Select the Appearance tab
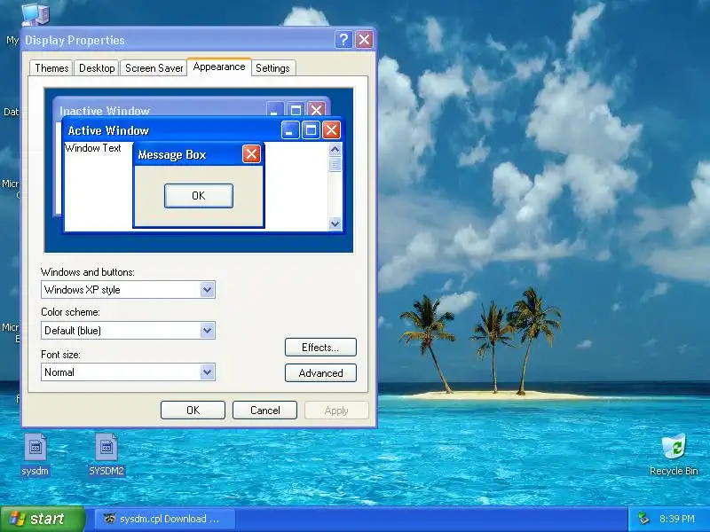The width and height of the screenshot is (710, 532). point(219,67)
